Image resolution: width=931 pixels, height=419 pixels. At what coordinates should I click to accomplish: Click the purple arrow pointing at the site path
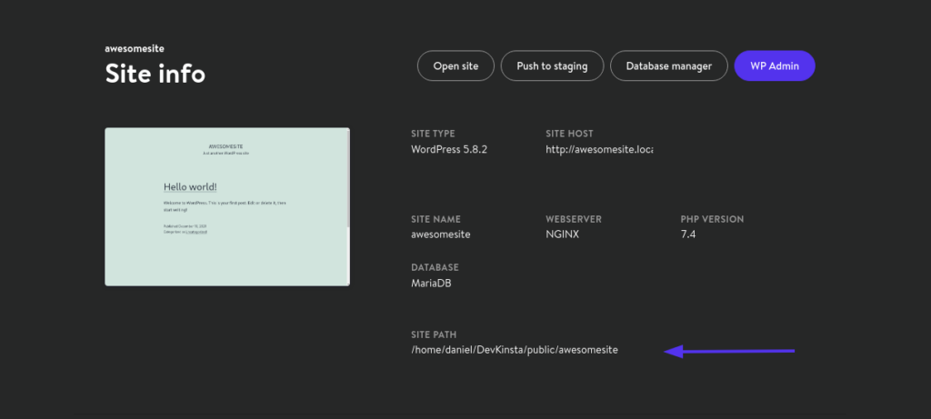point(728,351)
